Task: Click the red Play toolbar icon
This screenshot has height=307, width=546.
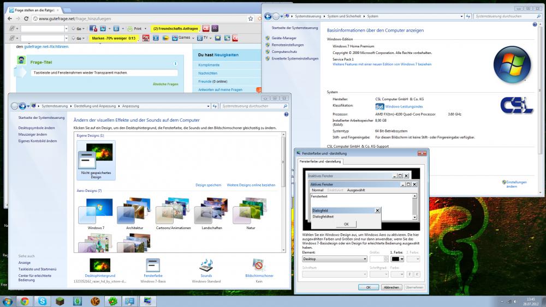Action: (146, 38)
